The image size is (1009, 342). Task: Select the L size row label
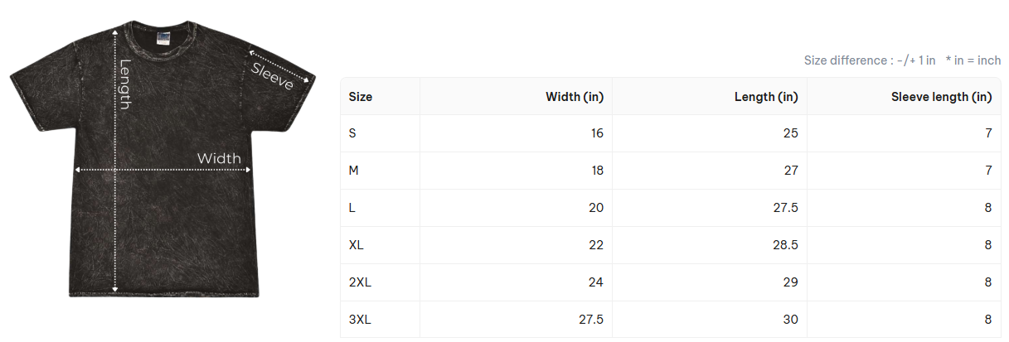(x=352, y=208)
